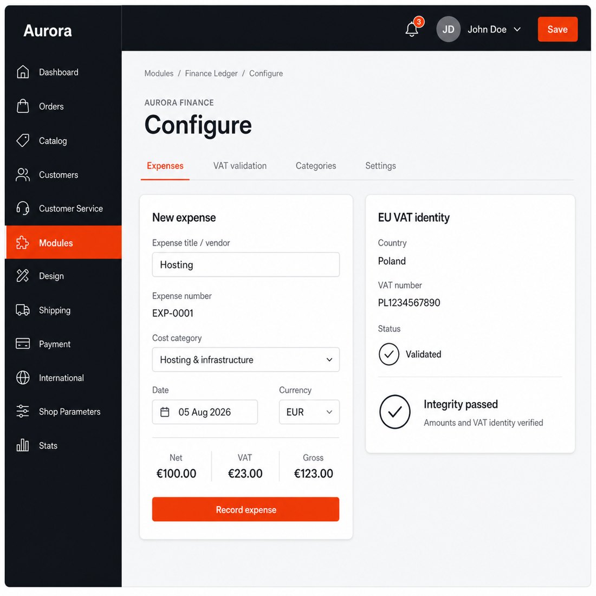596x596 pixels.
Task: Go to Catalog in sidebar
Action: [x=63, y=141]
